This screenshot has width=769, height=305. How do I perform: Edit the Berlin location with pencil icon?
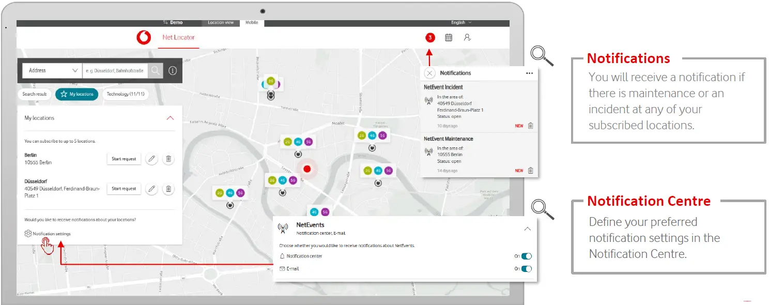[x=151, y=159]
